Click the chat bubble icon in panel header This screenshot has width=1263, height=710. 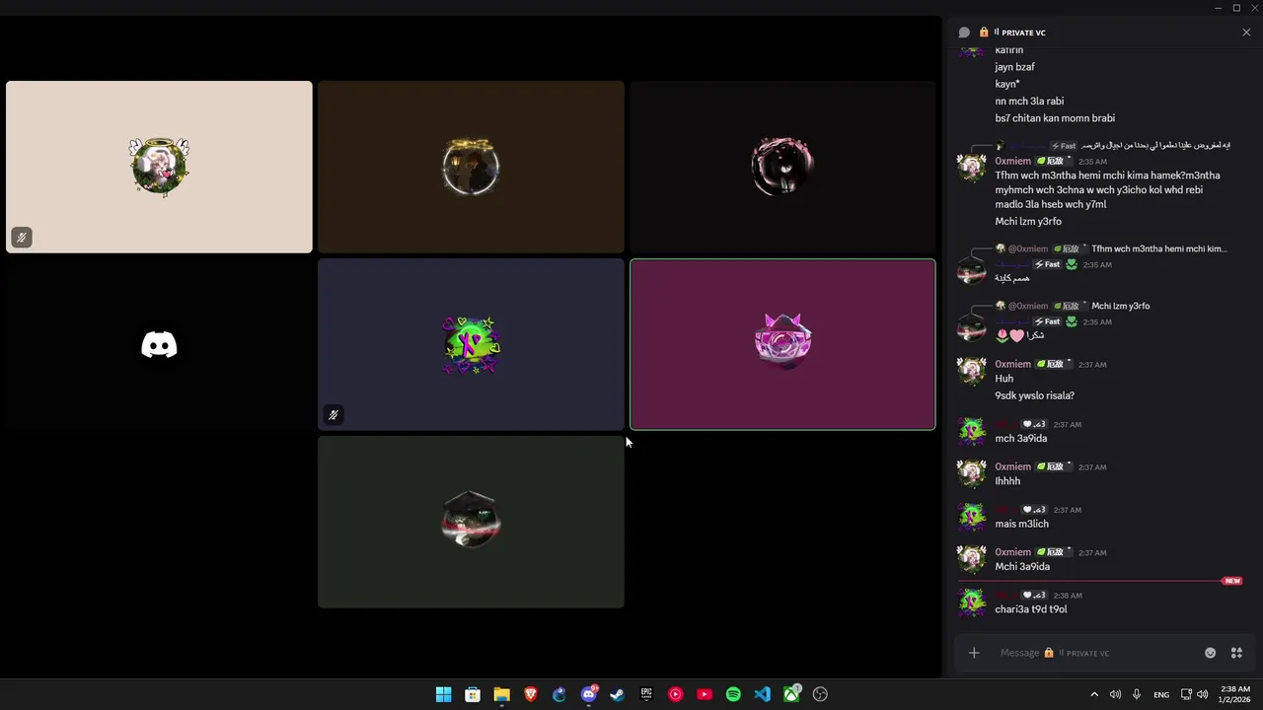(964, 33)
